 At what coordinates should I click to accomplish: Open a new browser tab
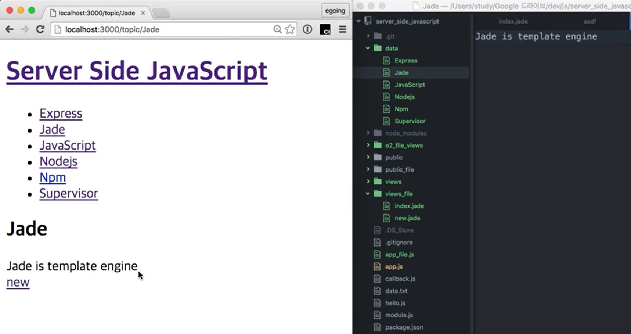point(161,14)
